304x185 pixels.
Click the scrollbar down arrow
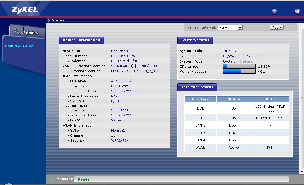(302, 172)
